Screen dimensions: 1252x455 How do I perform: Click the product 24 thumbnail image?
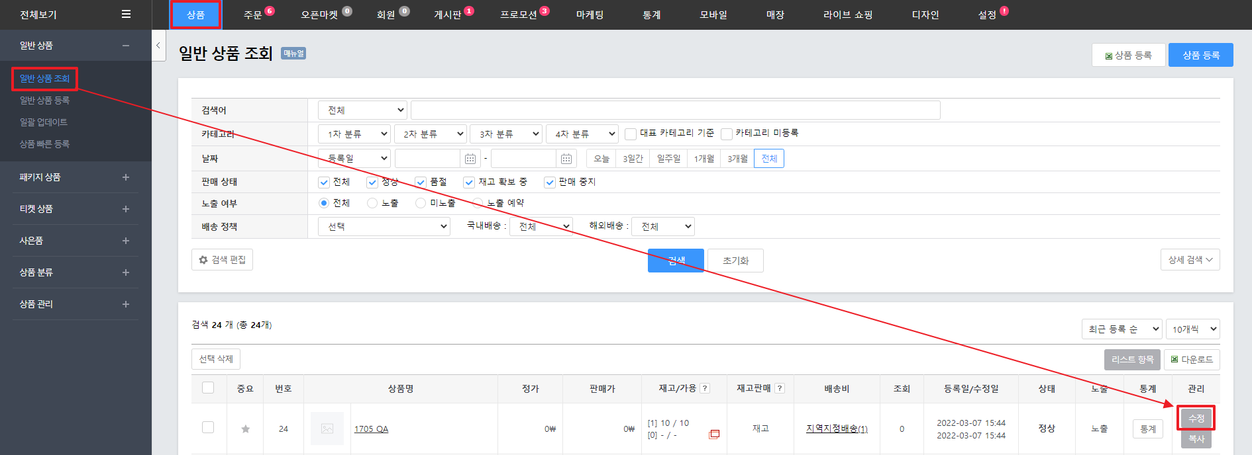(x=327, y=429)
